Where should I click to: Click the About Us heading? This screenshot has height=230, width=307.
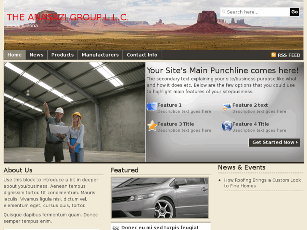pos(18,170)
